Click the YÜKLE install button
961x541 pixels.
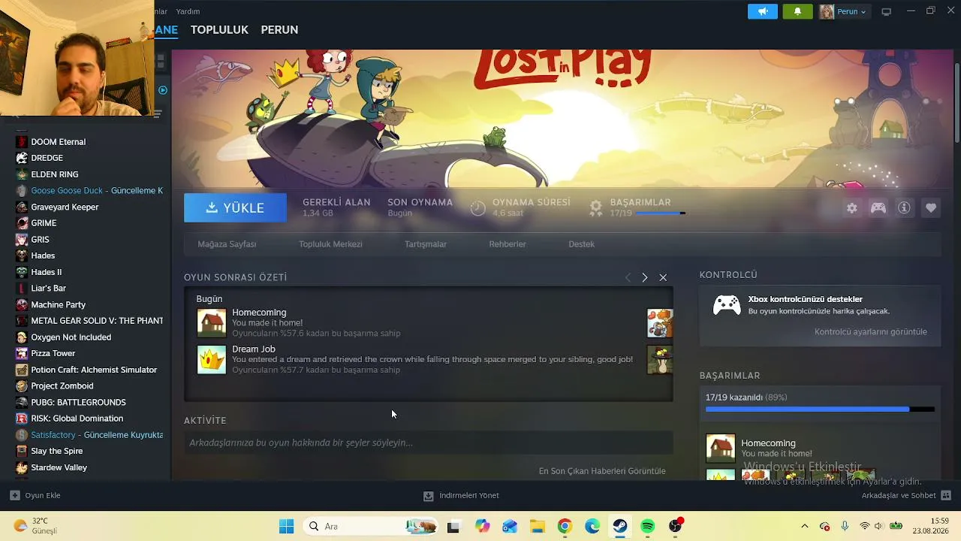coord(235,208)
